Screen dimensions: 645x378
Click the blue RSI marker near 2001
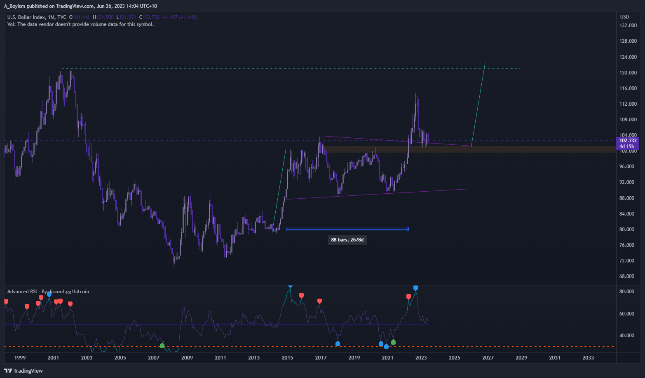tap(49, 294)
